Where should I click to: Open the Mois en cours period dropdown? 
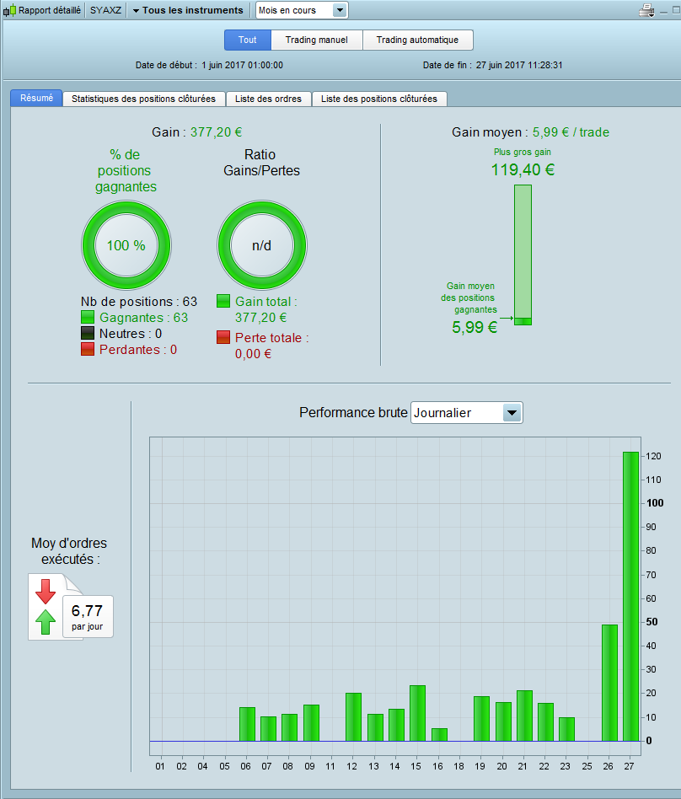[x=302, y=10]
